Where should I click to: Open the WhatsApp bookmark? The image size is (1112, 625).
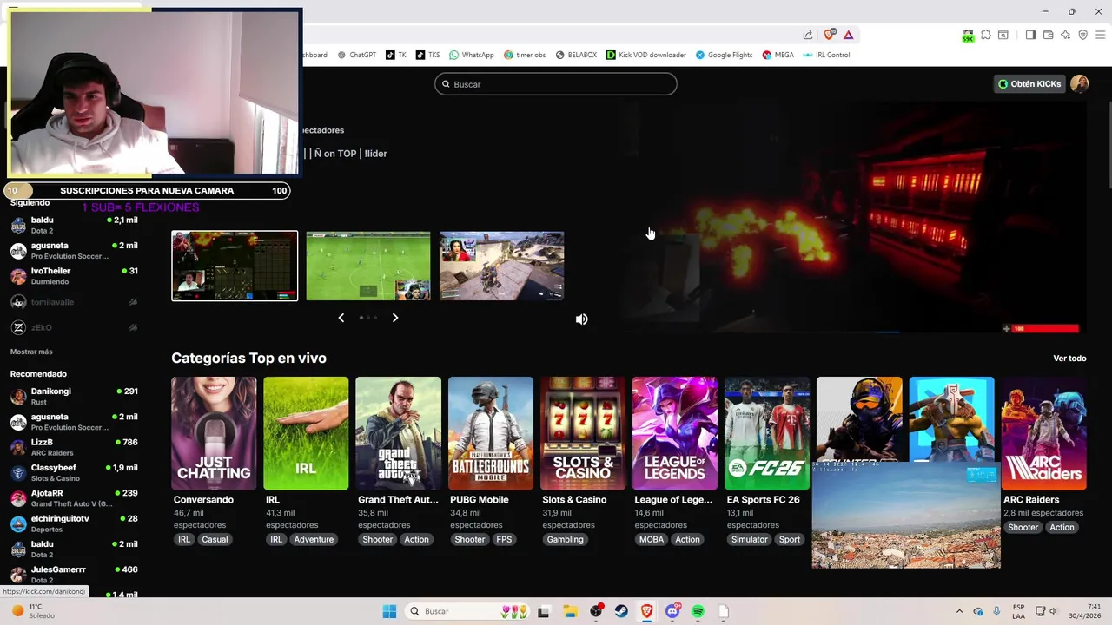(x=472, y=55)
